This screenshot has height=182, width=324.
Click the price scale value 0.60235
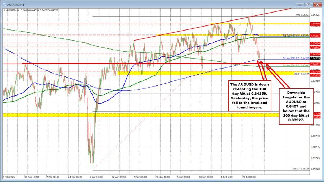(316, 147)
